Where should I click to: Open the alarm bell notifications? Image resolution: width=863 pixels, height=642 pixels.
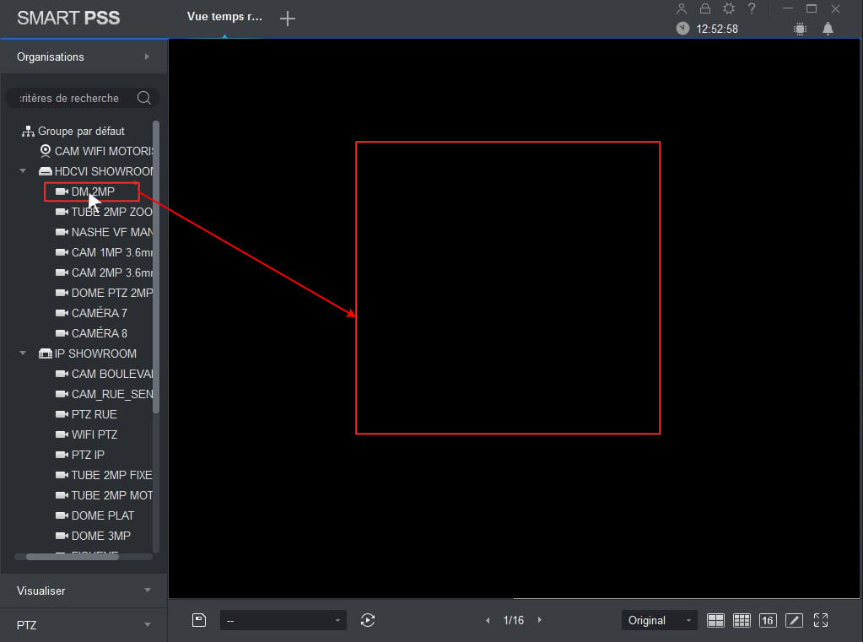(x=828, y=29)
